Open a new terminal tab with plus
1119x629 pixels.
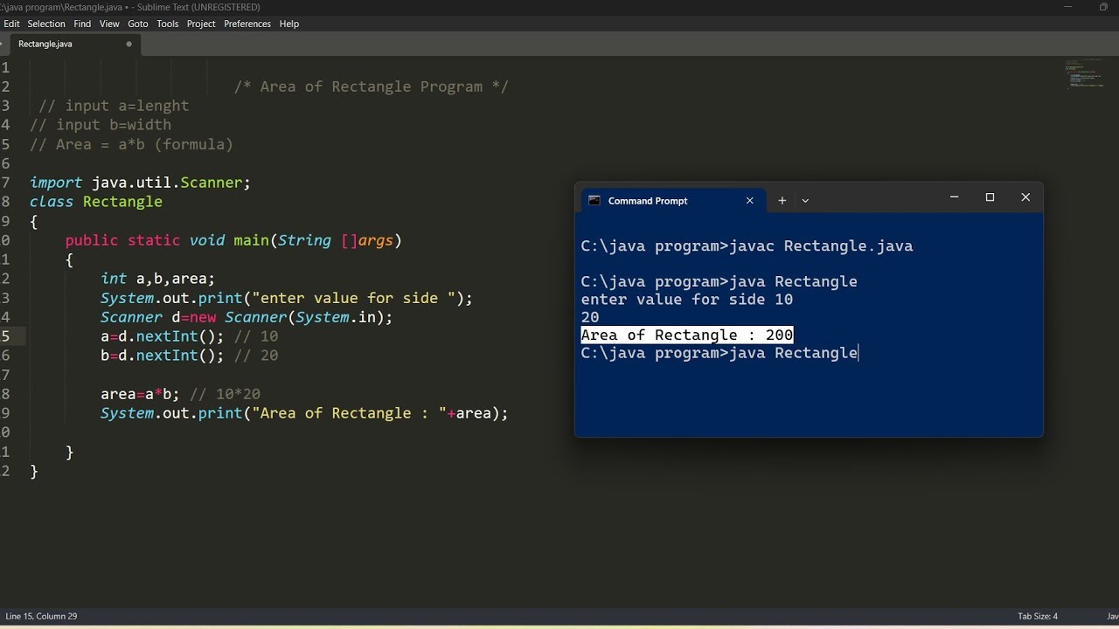(x=782, y=200)
